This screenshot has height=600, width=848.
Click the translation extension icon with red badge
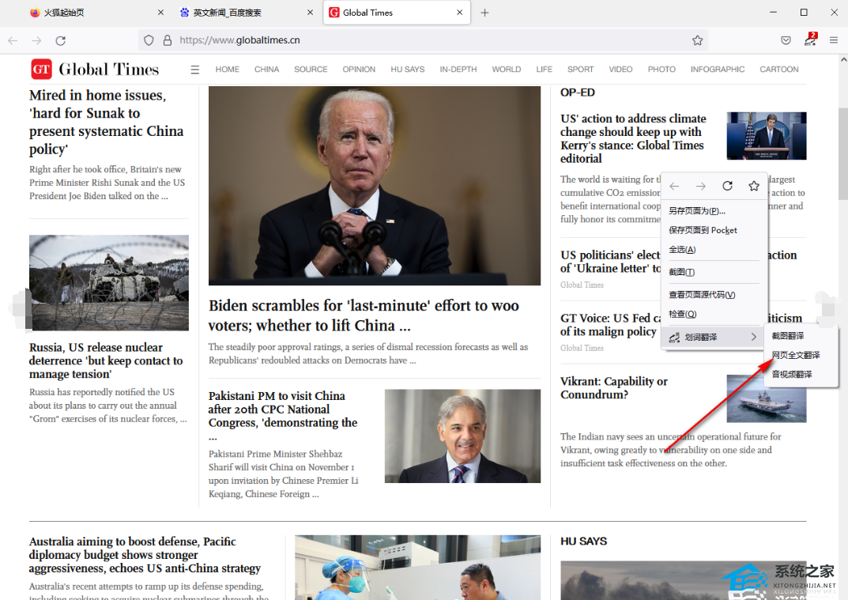(x=810, y=40)
